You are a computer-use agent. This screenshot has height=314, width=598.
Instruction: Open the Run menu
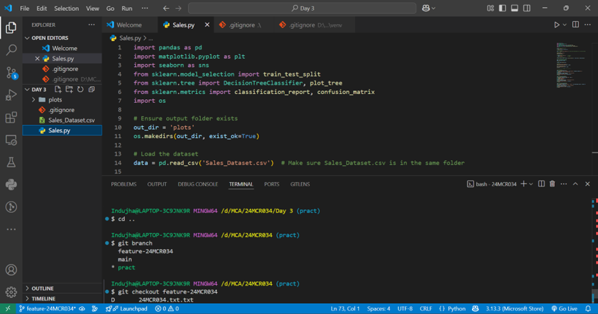[x=127, y=8]
